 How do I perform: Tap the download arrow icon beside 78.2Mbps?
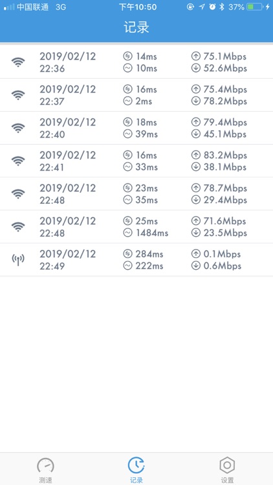(x=195, y=101)
